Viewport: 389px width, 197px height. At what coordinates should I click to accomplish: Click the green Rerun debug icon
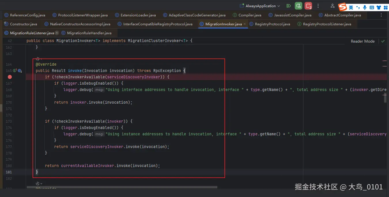point(299,6)
